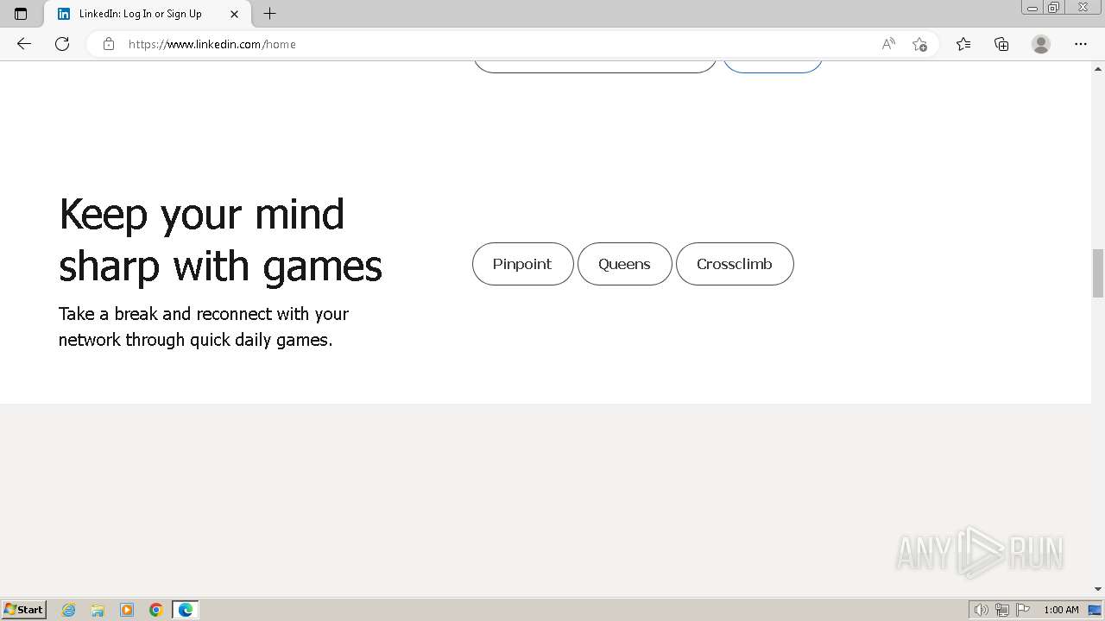Open volume control in system tray
This screenshot has width=1105, height=621.
click(x=981, y=610)
